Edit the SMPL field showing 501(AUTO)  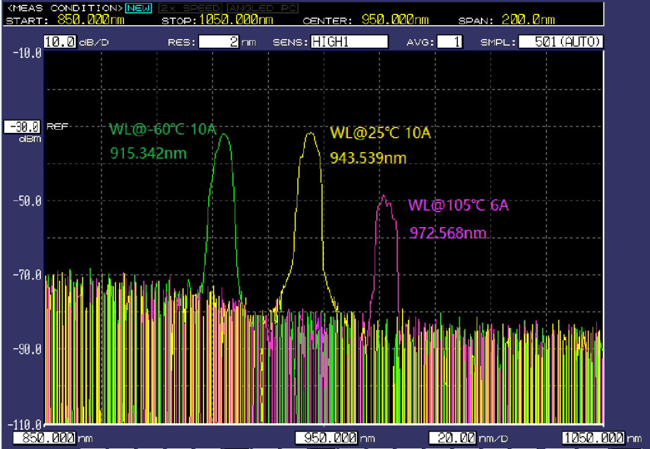coord(560,42)
